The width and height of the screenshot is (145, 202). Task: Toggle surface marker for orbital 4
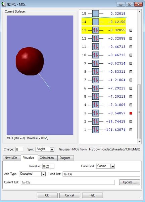131,105
